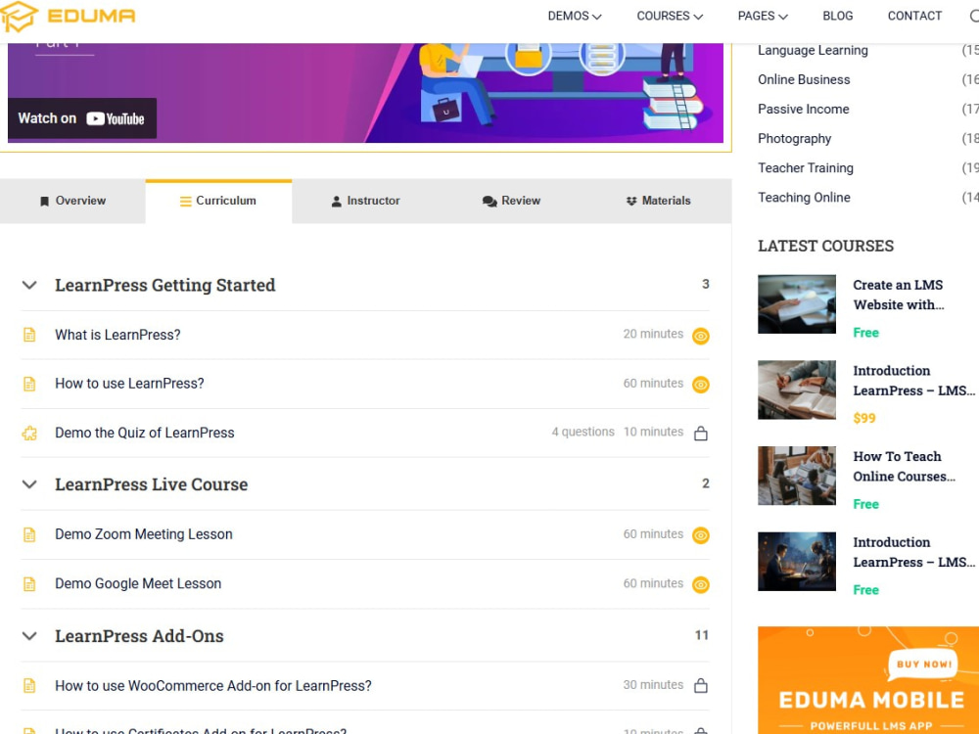The image size is (979, 734).
Task: Click the speech bubbles icon on Review tab
Action: coord(489,201)
